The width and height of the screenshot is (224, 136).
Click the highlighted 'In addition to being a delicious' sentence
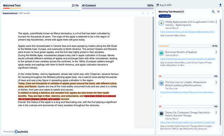(x=64, y=94)
